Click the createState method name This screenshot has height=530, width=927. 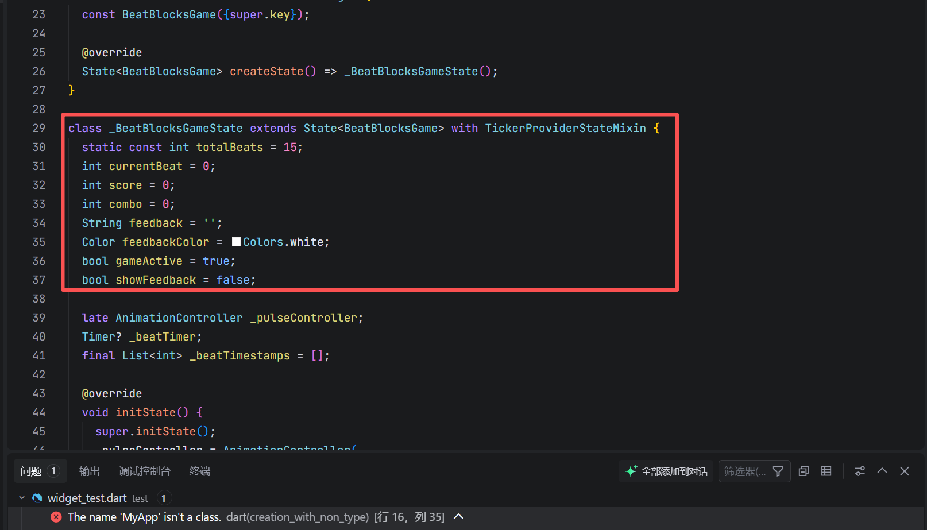[x=266, y=71]
